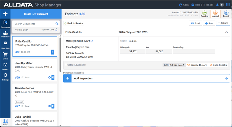Click the Mileage Out field
Image resolution: width=232 pixels, height=127 pixels.
(x=159, y=51)
